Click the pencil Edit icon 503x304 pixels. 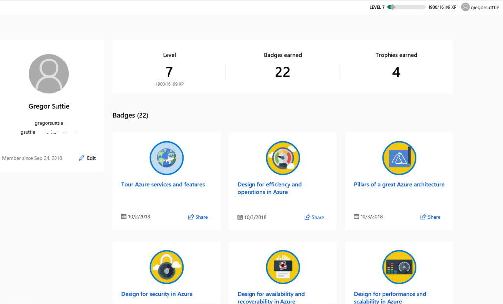[82, 158]
